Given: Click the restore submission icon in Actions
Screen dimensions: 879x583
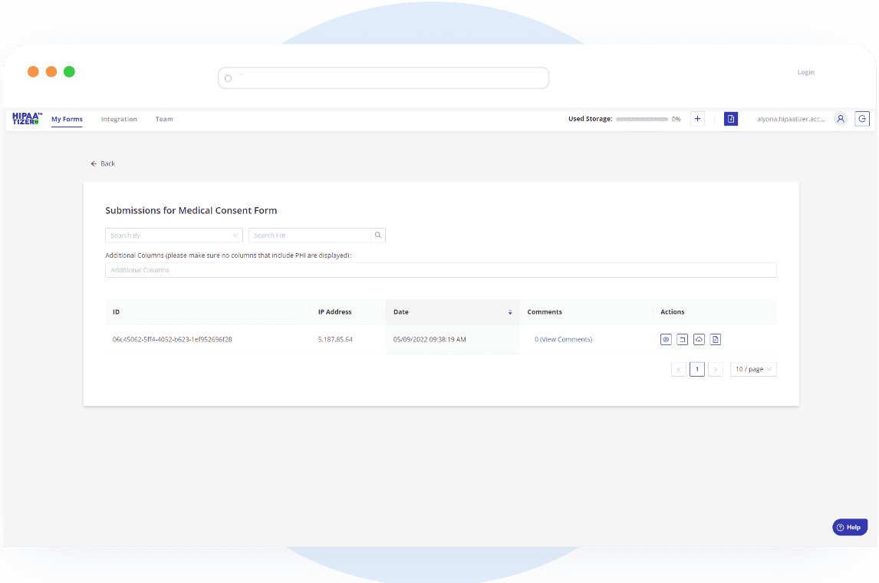Looking at the screenshot, I should coord(683,339).
